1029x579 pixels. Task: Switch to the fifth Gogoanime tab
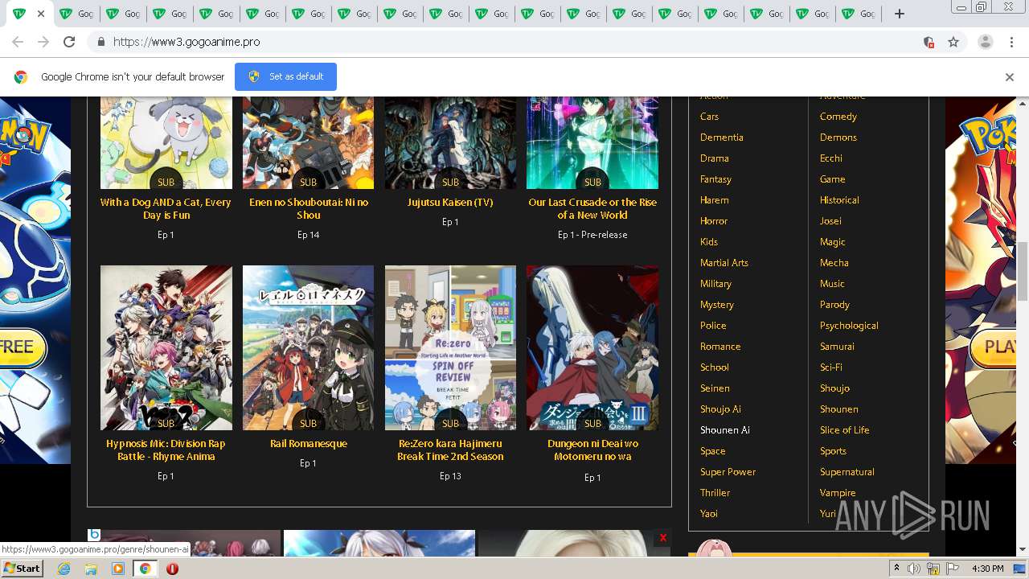click(x=215, y=14)
